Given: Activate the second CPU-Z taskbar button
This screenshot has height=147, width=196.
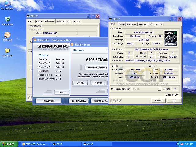Looking at the screenshot, I should pyautogui.click(x=97, y=144).
